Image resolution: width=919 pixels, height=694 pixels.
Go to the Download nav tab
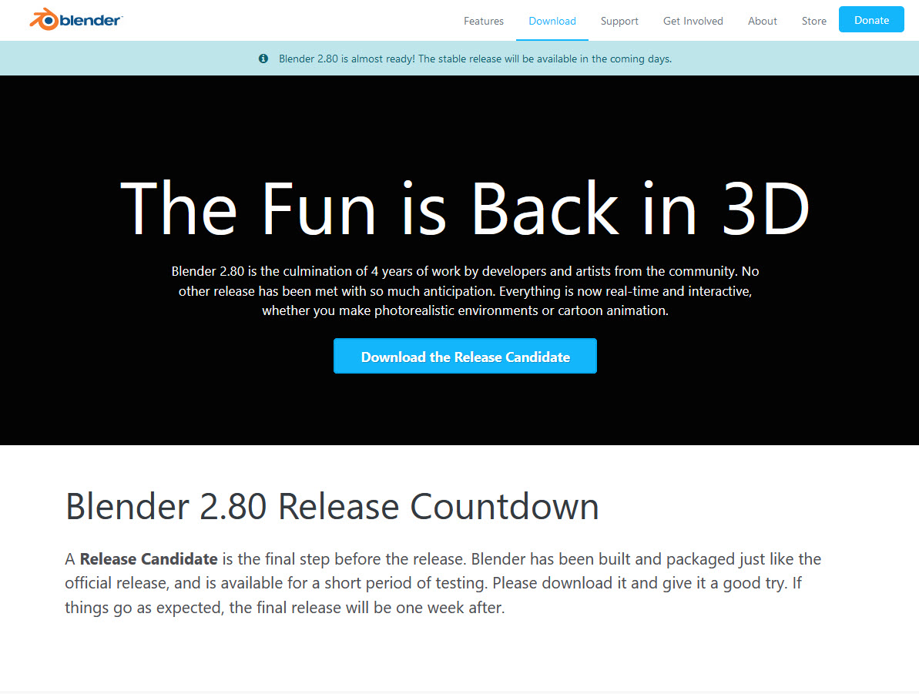552,21
